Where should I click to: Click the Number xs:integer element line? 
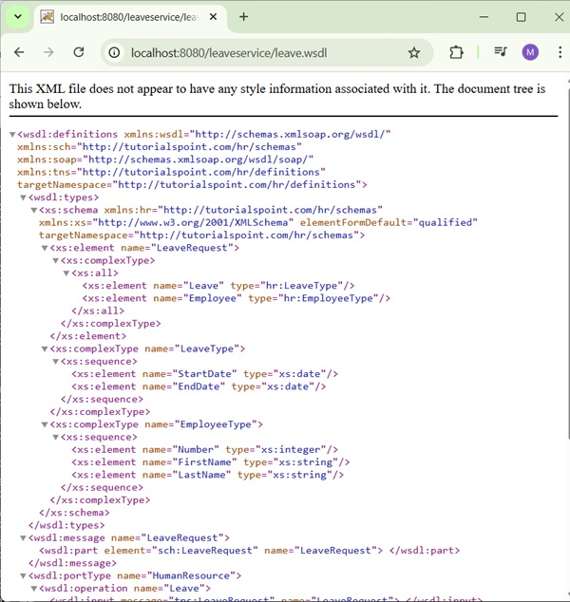(x=204, y=449)
